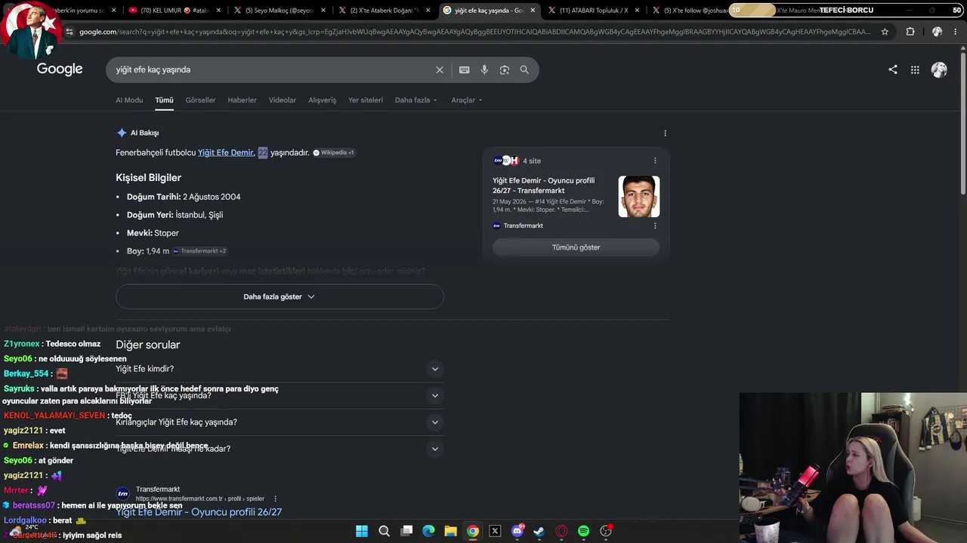Switch to 'ATABARI Topluluk / X' browser tab
The width and height of the screenshot is (967, 543).
tap(593, 11)
